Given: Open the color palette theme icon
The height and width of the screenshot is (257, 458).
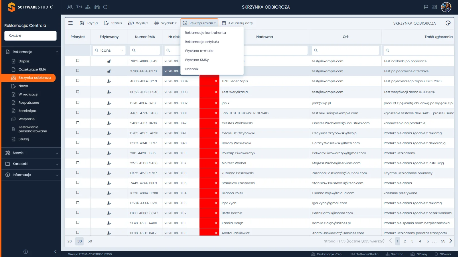Looking at the screenshot, I should coord(448,23).
